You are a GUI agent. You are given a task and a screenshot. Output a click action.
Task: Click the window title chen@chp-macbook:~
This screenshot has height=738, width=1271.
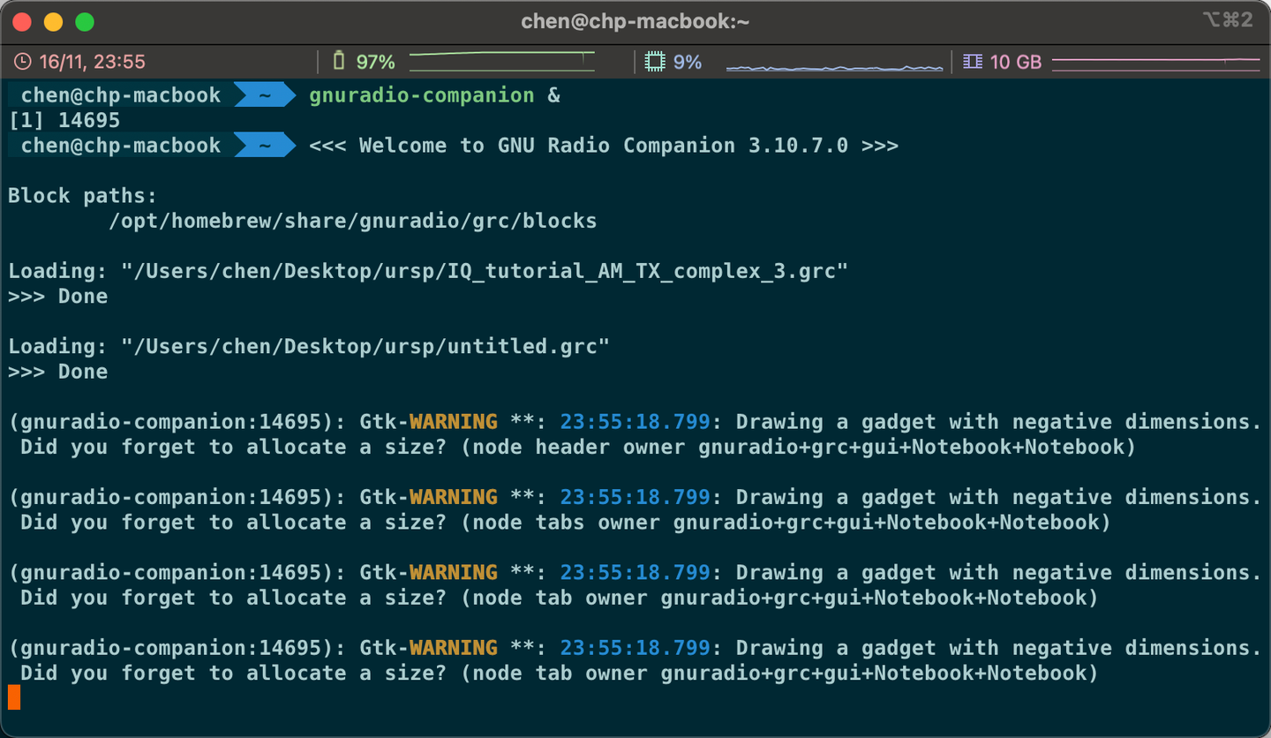coord(635,20)
